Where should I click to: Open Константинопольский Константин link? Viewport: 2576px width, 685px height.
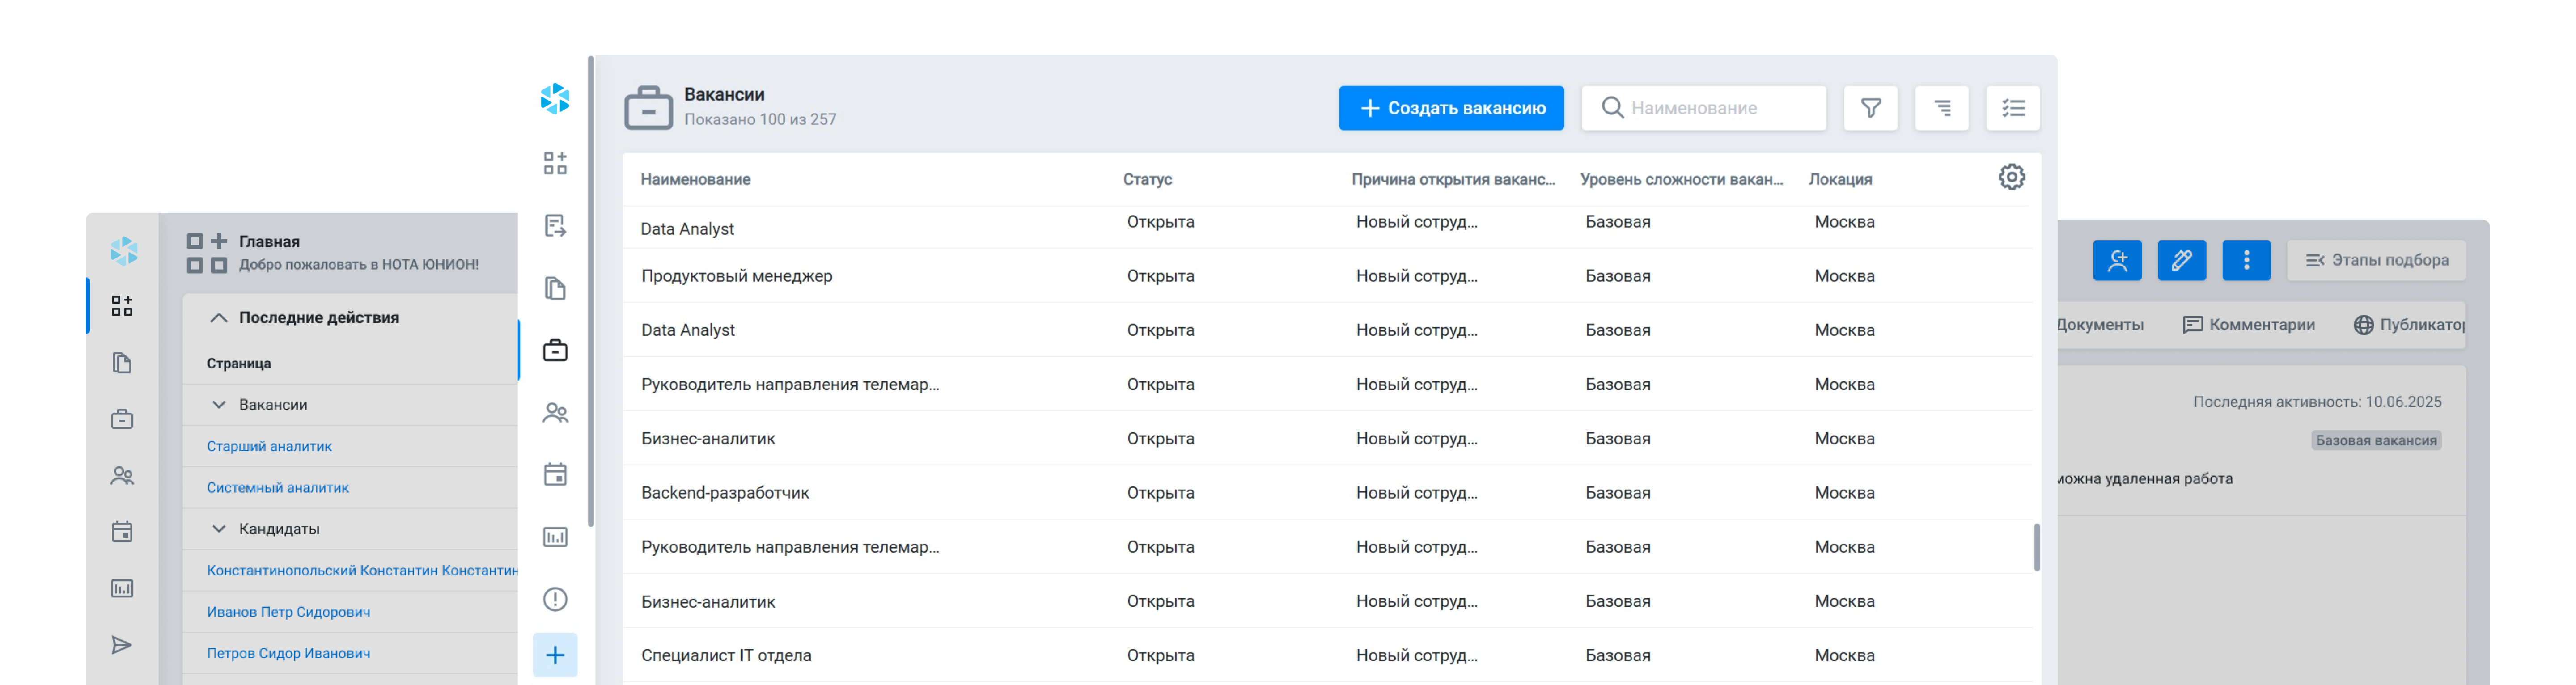coord(362,570)
